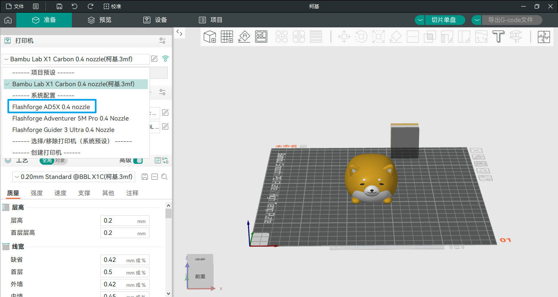Viewport: 558px width, 297px height.
Task: Select the Move tool
Action: click(x=344, y=37)
